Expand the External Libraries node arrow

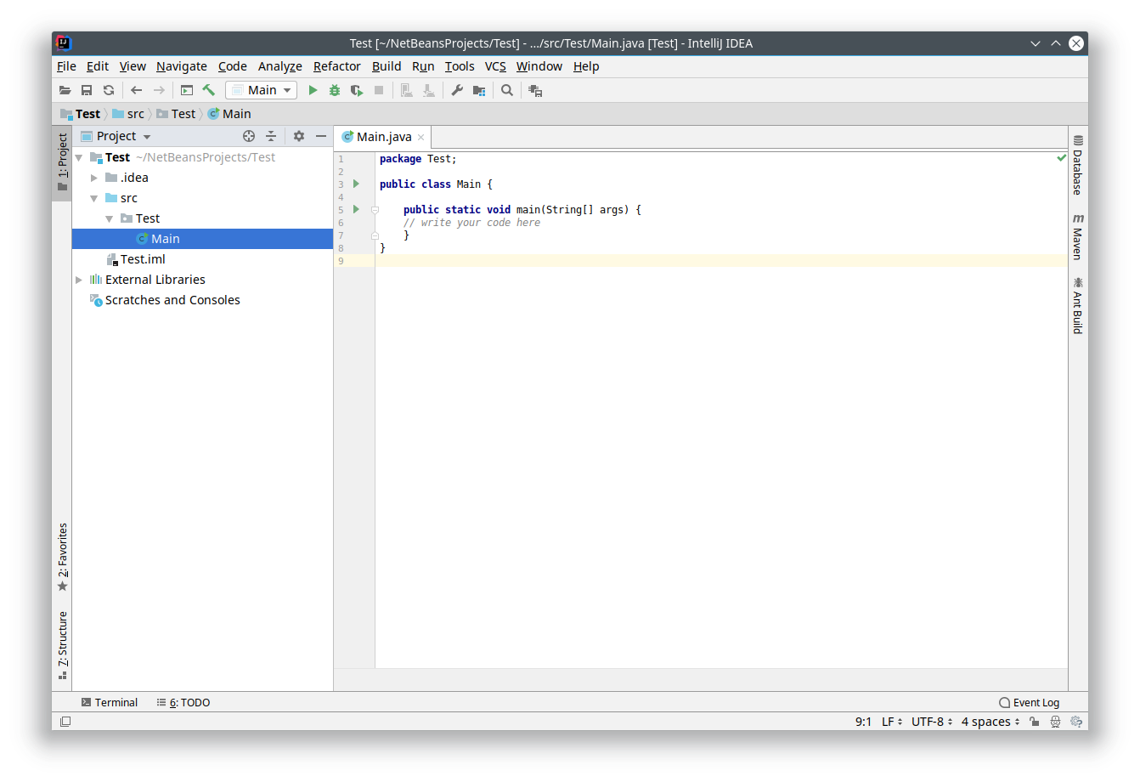[x=79, y=280]
